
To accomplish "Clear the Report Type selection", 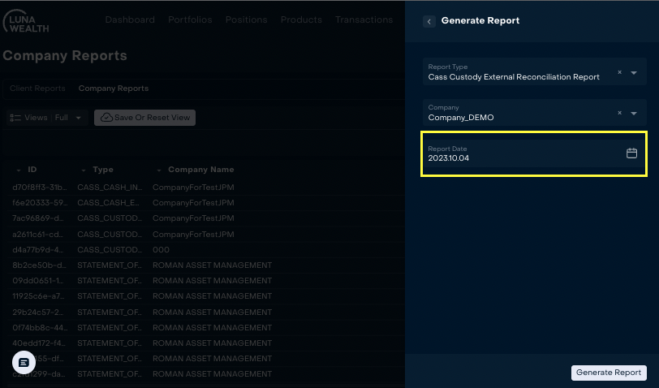I will coord(619,72).
